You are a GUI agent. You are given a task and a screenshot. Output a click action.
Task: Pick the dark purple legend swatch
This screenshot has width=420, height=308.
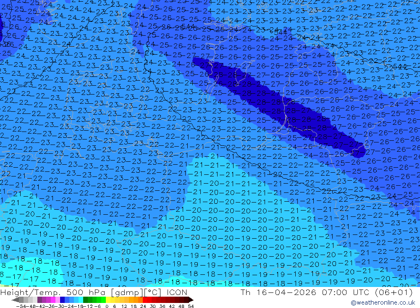point(39,300)
